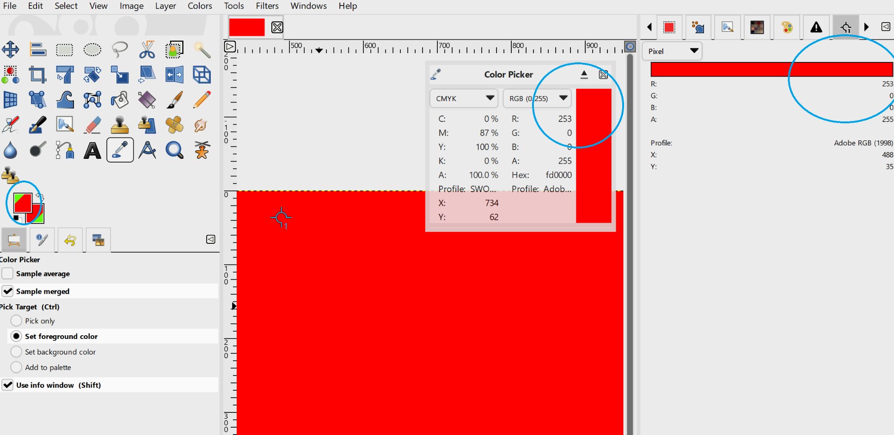Activate the Bucket Fill tool
This screenshot has width=894, height=435.
tap(119, 100)
